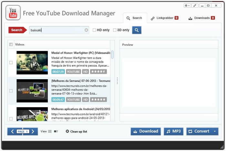Switch to list view icon
The image size is (226, 151).
click(50, 131)
